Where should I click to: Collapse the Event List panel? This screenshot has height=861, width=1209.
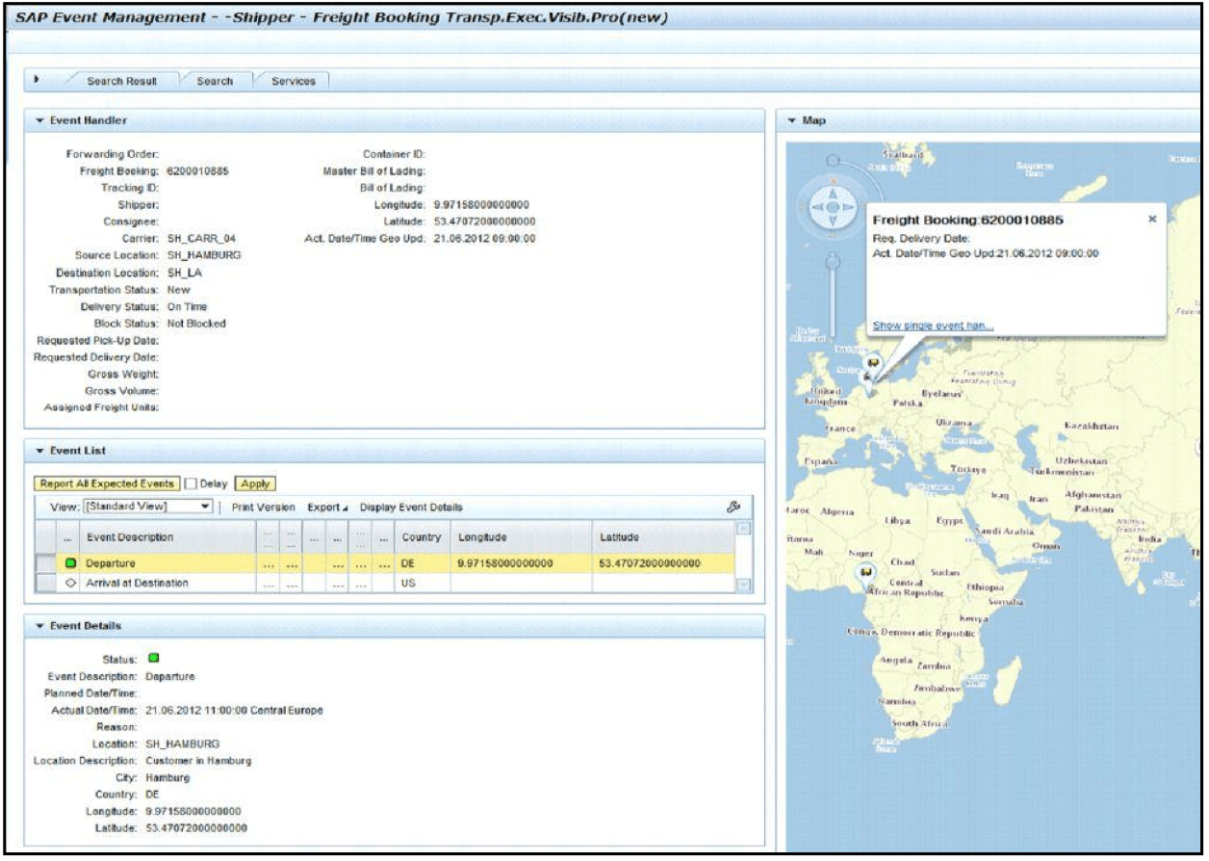39,451
